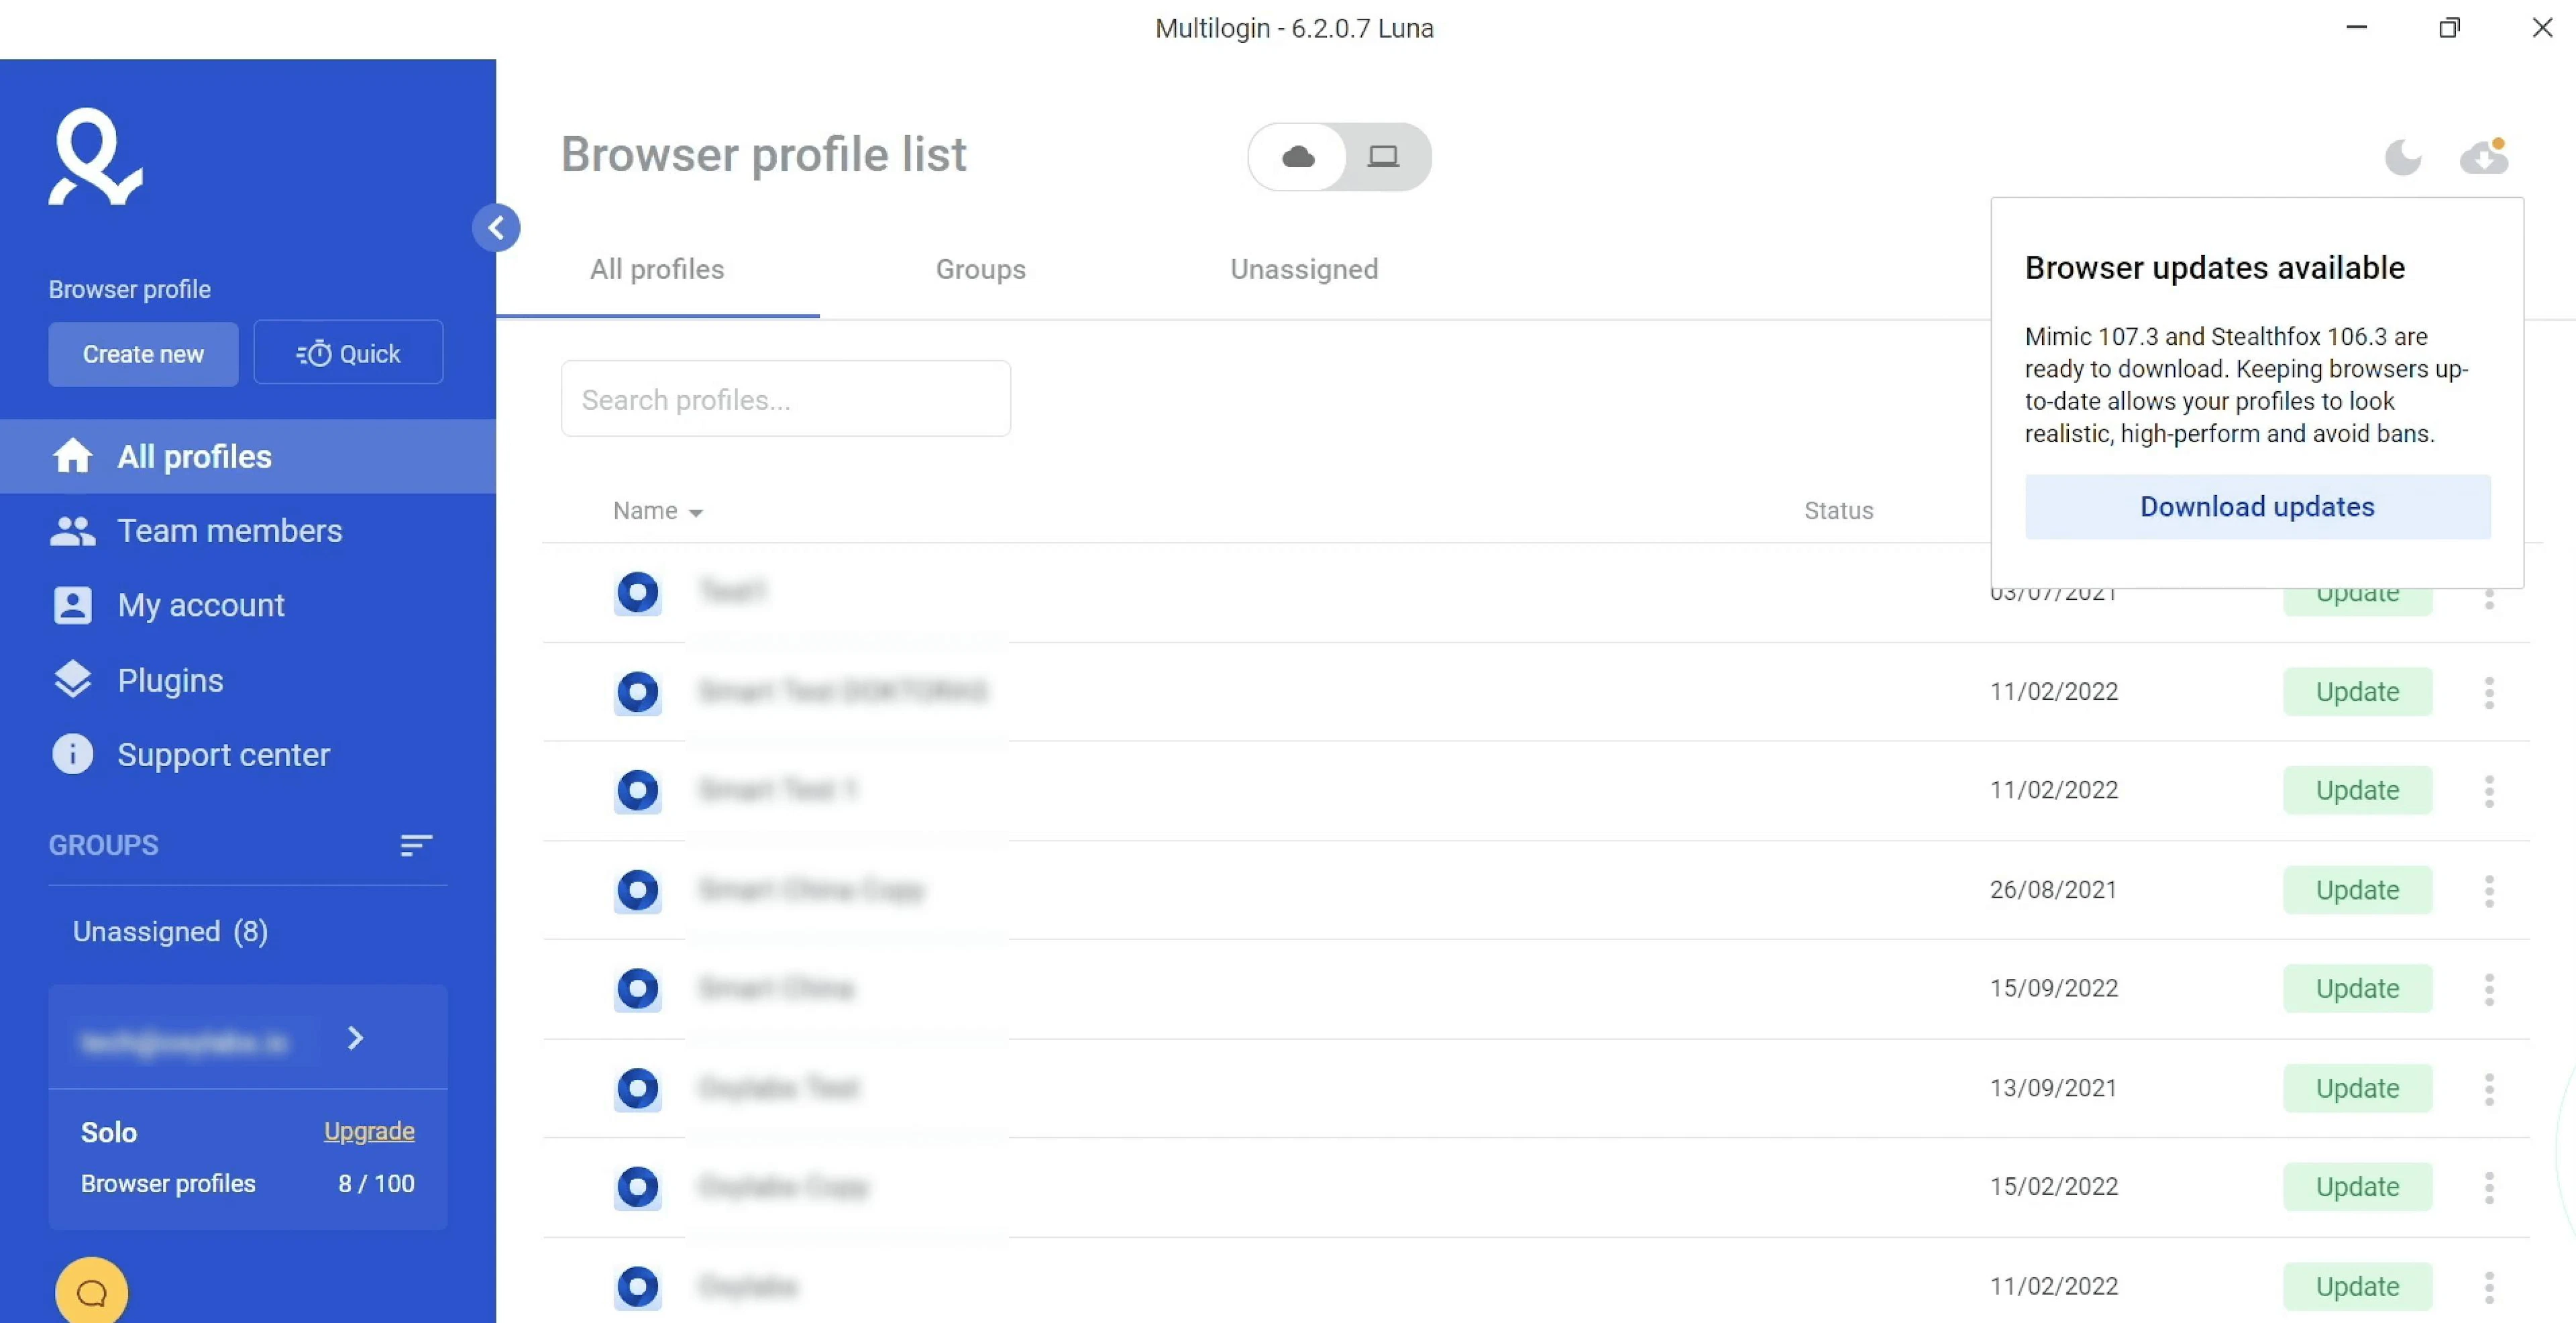The image size is (2576, 1323).
Task: Switch to the Unassigned tab
Action: coord(1304,269)
